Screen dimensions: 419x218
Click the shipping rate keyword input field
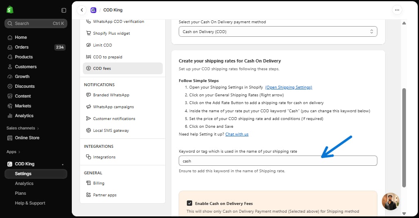(278, 161)
